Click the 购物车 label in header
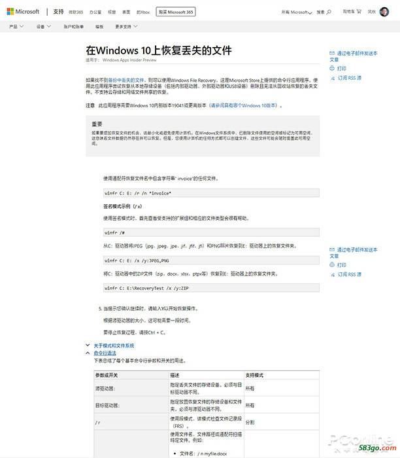This screenshot has width=400, height=458. (x=348, y=12)
